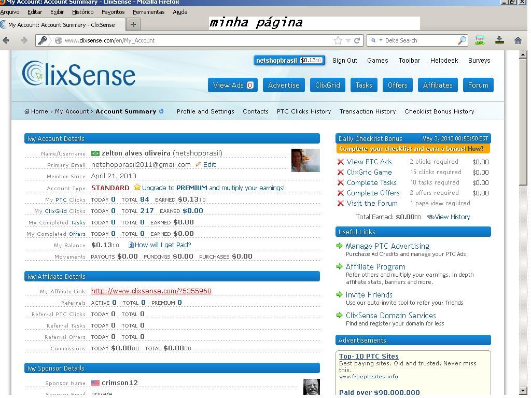Go to the browser home icon
This screenshot has height=398, width=531.
(x=518, y=40)
